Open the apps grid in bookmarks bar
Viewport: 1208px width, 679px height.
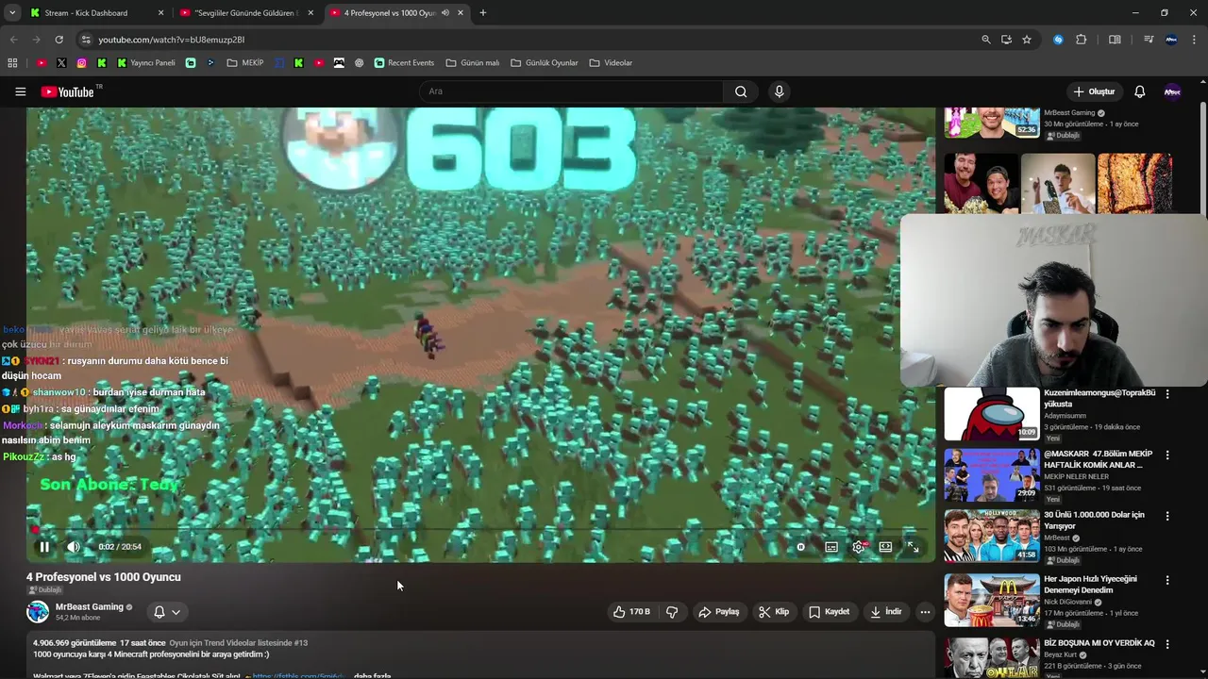12,63
